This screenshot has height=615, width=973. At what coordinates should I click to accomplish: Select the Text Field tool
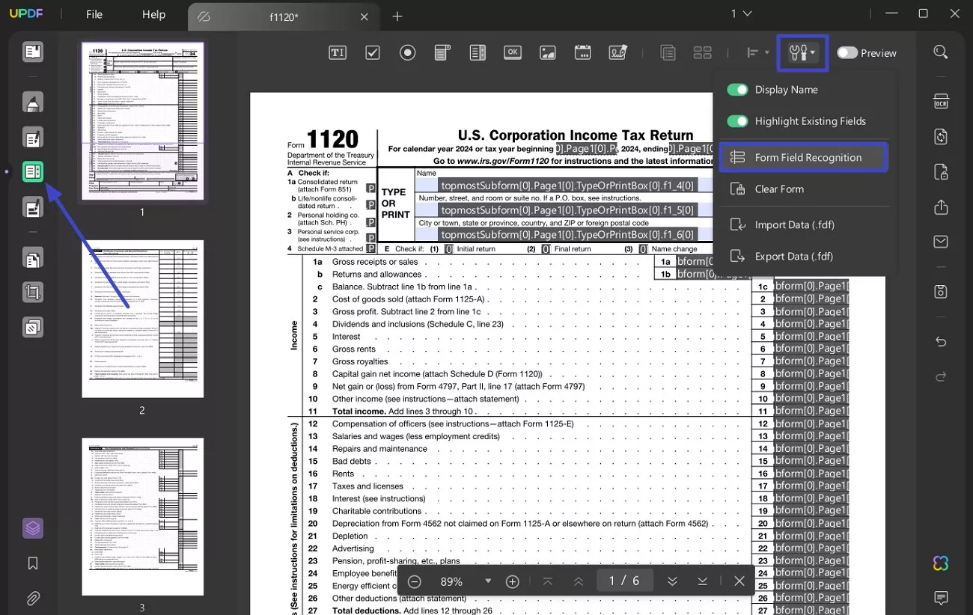[338, 52]
